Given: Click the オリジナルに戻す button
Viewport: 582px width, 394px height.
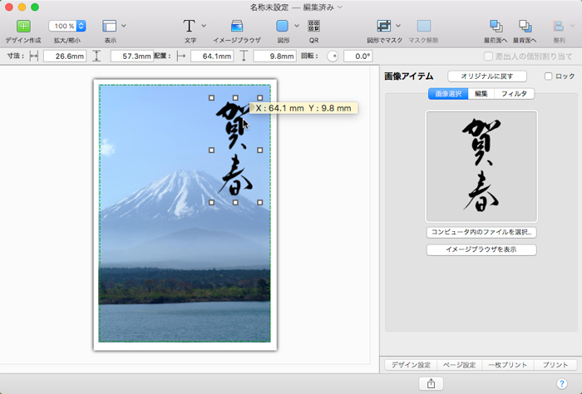Looking at the screenshot, I should (x=486, y=76).
